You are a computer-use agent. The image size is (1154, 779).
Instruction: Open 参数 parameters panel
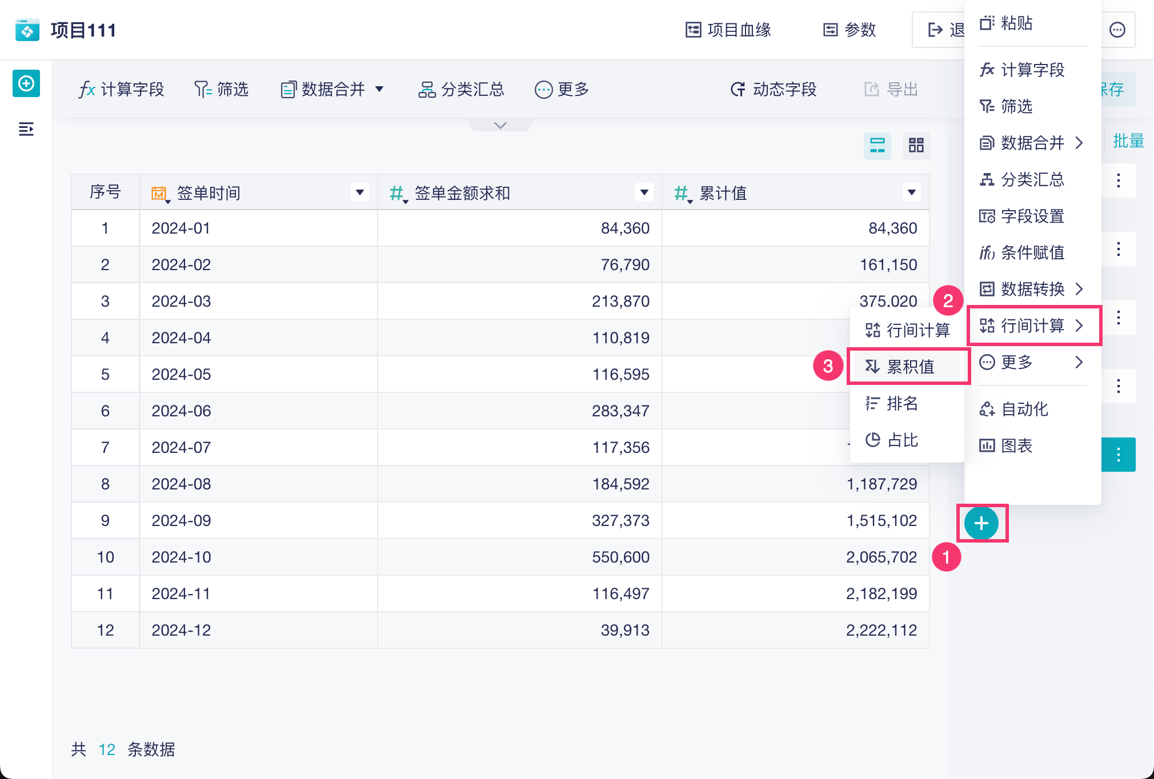click(850, 30)
